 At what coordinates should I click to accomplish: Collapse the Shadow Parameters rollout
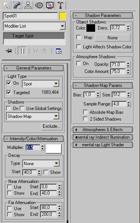pos(103,15)
